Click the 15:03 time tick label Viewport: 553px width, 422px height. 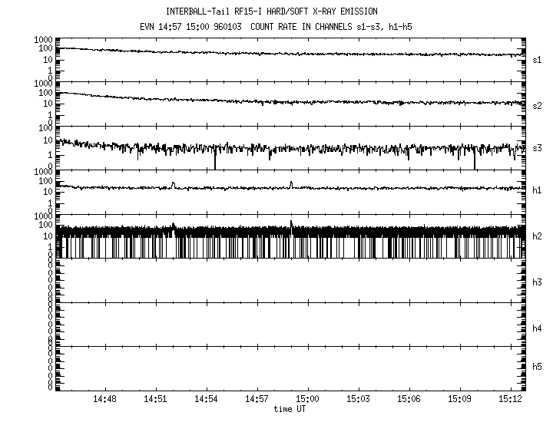point(358,400)
